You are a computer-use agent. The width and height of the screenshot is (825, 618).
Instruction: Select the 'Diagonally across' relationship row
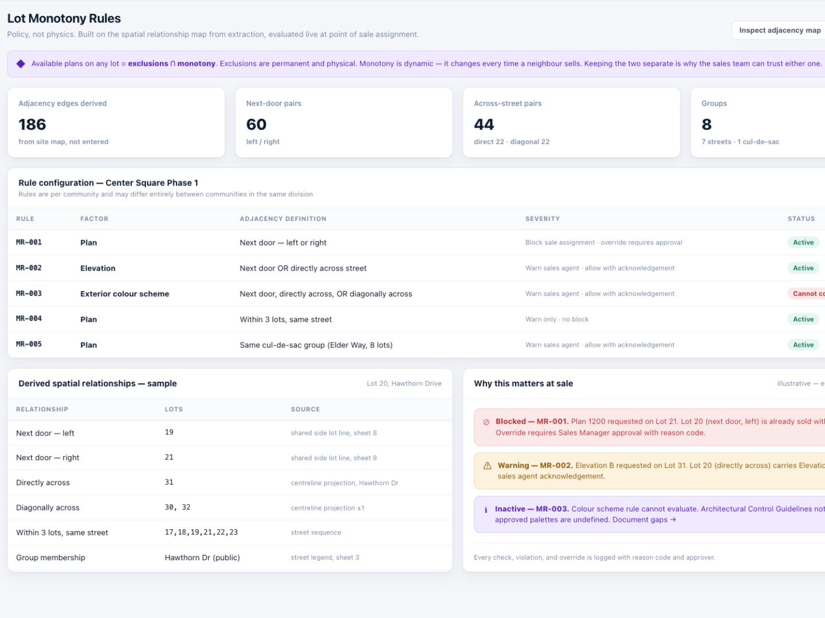pos(230,508)
